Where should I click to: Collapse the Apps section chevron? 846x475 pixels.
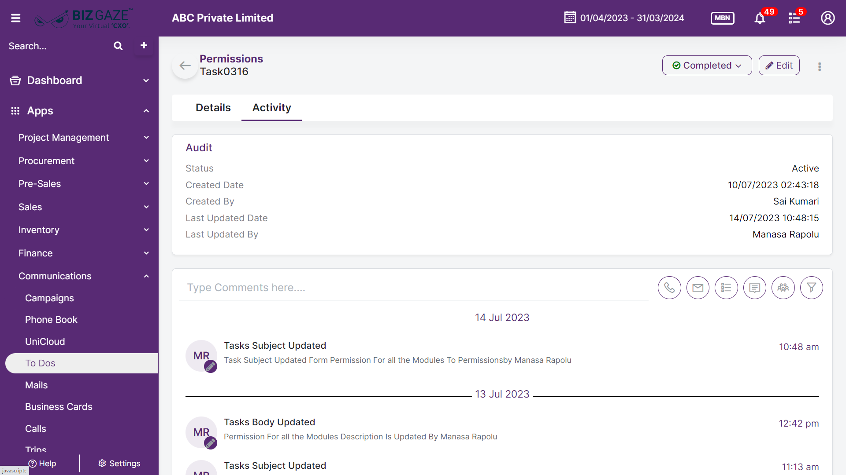[x=146, y=111]
